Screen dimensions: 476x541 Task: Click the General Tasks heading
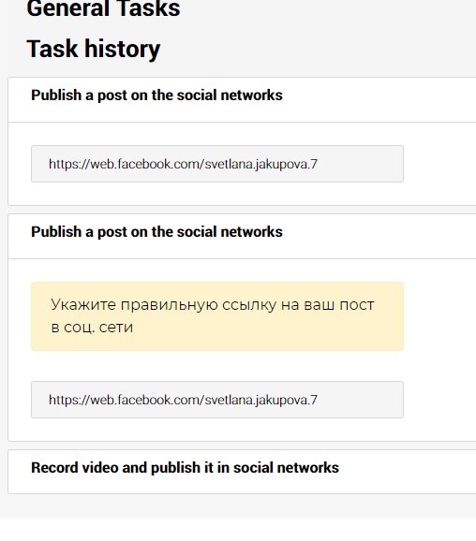[x=103, y=8]
